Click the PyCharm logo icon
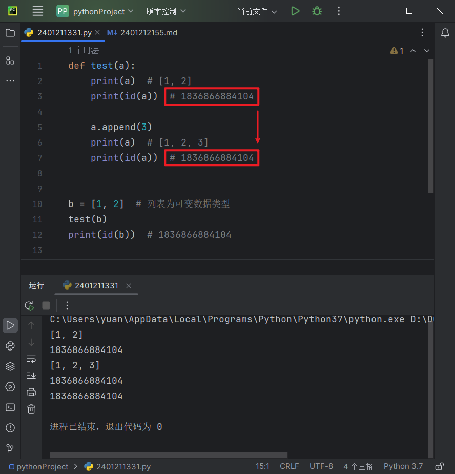The height and width of the screenshot is (474, 455). [x=12, y=11]
